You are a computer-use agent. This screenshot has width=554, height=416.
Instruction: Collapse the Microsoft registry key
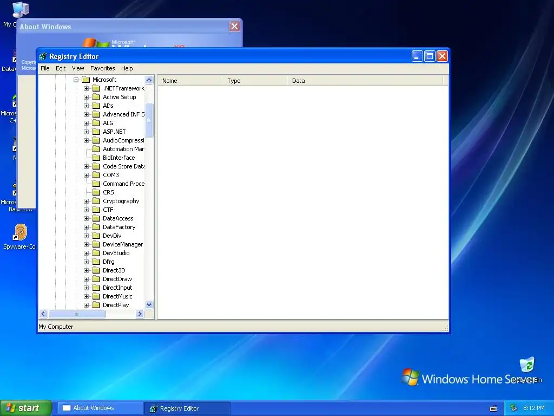tap(76, 80)
